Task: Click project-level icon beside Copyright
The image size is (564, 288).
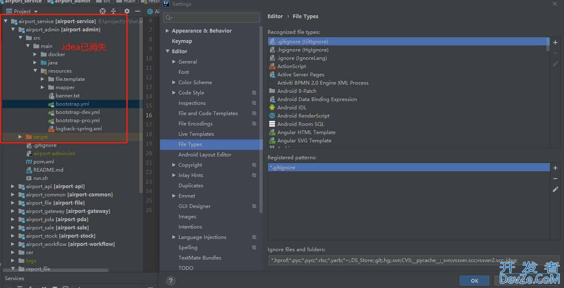Action: pos(254,165)
